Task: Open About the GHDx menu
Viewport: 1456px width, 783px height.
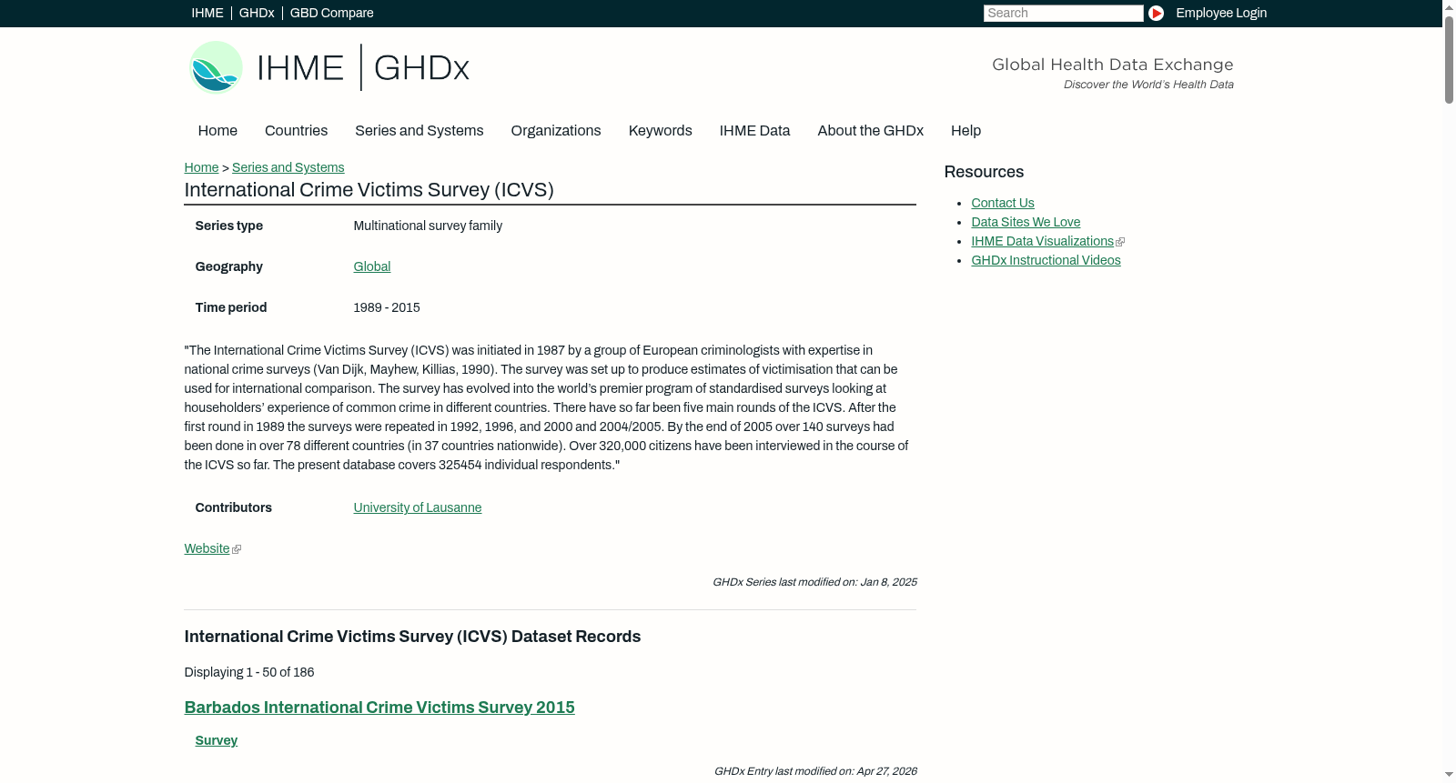Action: (x=871, y=131)
